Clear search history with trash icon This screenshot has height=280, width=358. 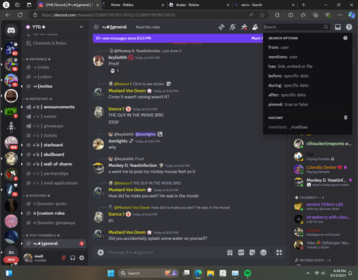(x=345, y=117)
